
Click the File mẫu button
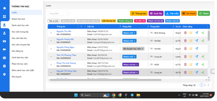[x=172, y=13]
